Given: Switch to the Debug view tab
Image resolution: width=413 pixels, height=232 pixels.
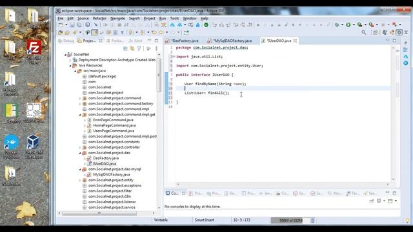Looking at the screenshot, I should click(x=66, y=41).
